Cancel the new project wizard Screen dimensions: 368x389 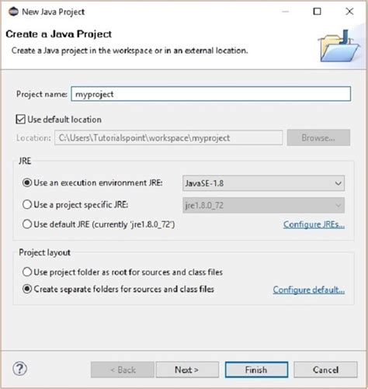coord(325,370)
